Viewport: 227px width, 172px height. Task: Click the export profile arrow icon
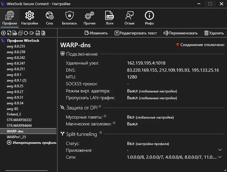[32, 33]
